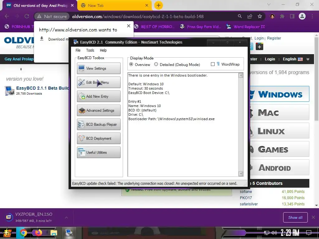Reload the page in Chrome
This screenshot has width=319, height=239.
tap(27, 16)
